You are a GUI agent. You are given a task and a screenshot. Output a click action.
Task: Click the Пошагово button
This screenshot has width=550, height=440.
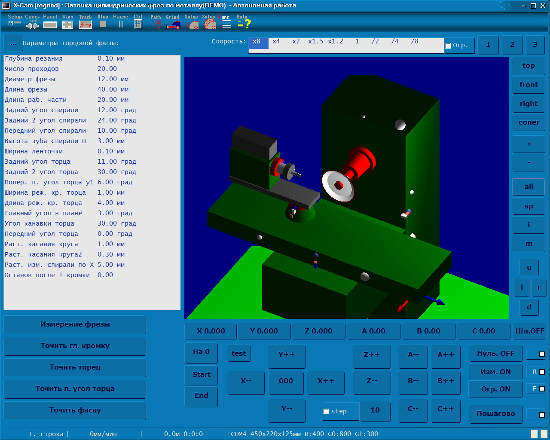[x=495, y=414]
